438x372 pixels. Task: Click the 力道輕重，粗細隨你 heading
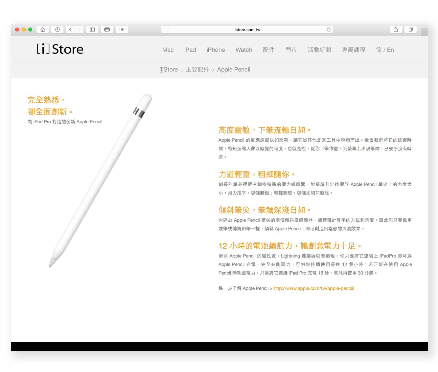pyautogui.click(x=257, y=174)
